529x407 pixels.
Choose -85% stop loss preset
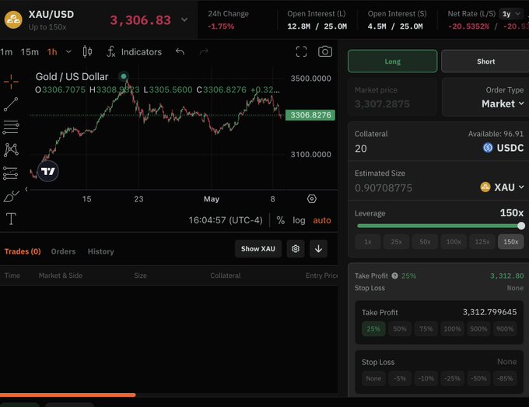(505, 379)
